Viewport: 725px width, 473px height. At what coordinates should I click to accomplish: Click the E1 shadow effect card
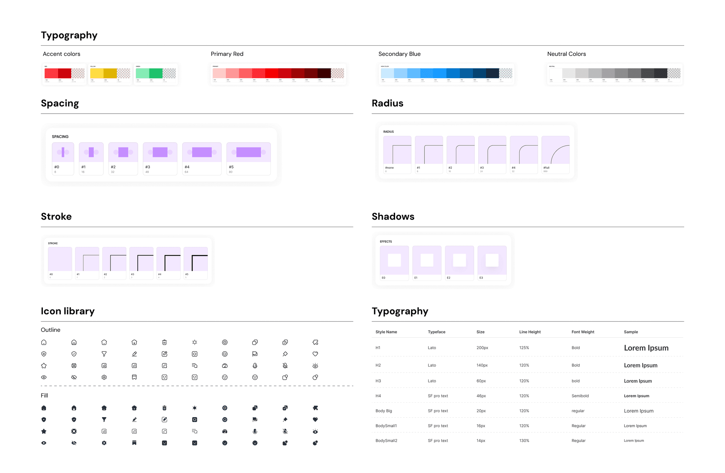point(427,263)
